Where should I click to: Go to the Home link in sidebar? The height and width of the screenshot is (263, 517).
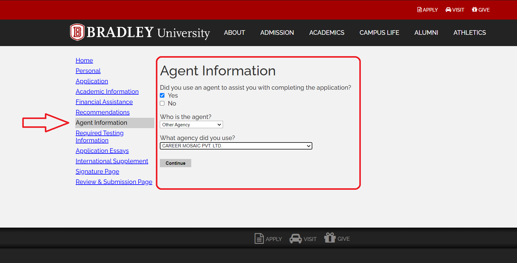point(84,60)
